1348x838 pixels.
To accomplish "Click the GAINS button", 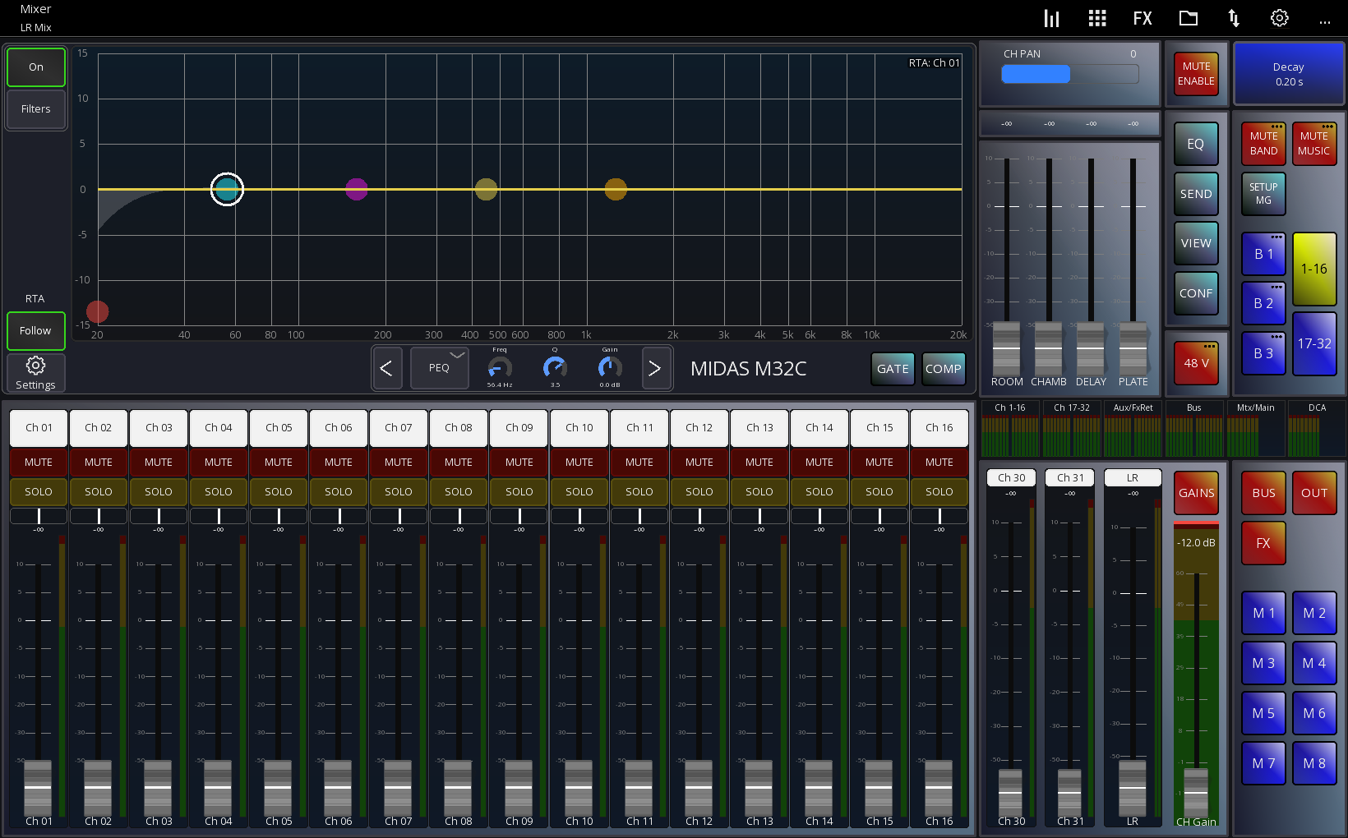I will click(x=1196, y=493).
